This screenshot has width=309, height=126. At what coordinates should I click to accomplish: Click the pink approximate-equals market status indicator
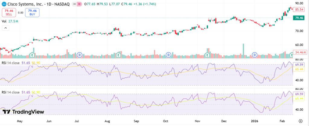pos(79,4)
